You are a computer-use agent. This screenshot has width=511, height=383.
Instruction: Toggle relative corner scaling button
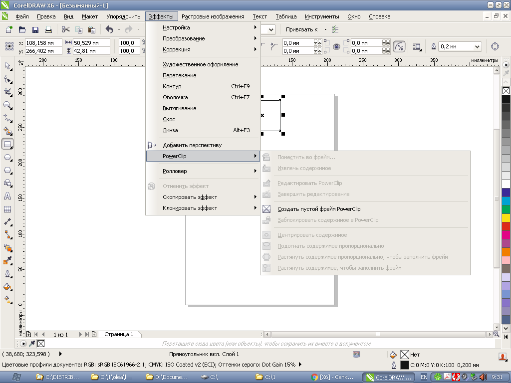pos(399,46)
